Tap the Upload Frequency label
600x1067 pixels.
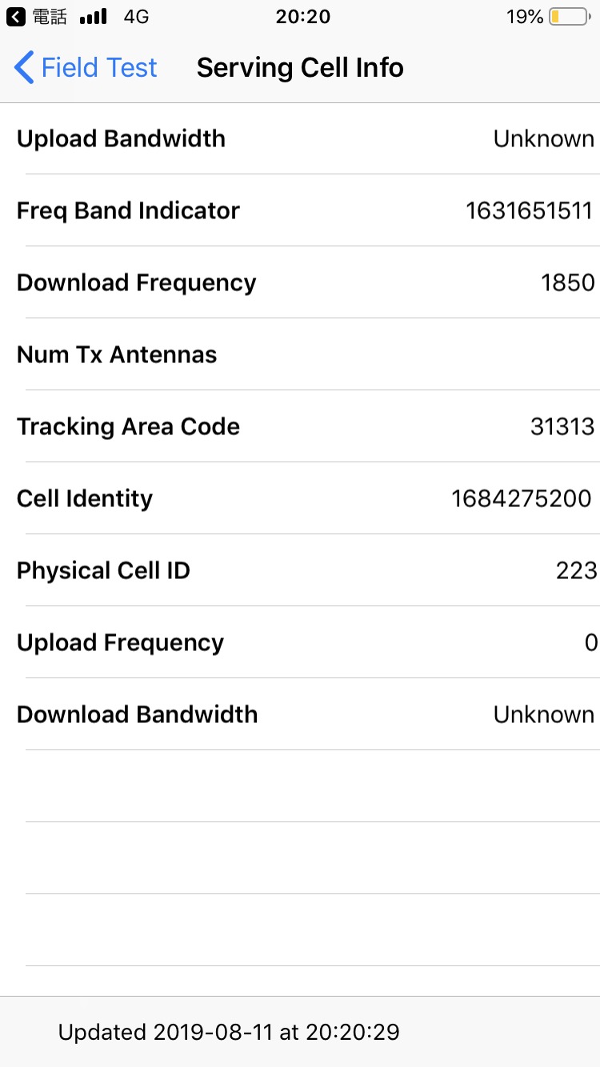(121, 642)
